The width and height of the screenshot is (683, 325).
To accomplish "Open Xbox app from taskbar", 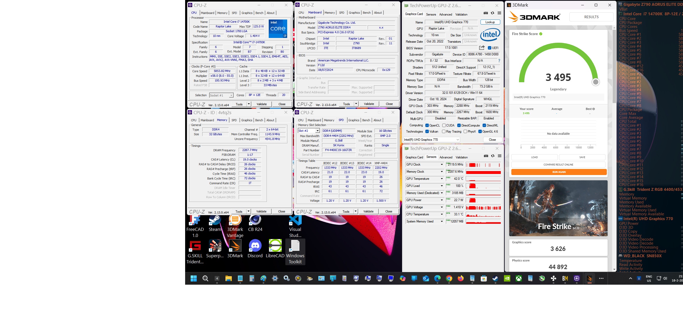I will coord(519,278).
